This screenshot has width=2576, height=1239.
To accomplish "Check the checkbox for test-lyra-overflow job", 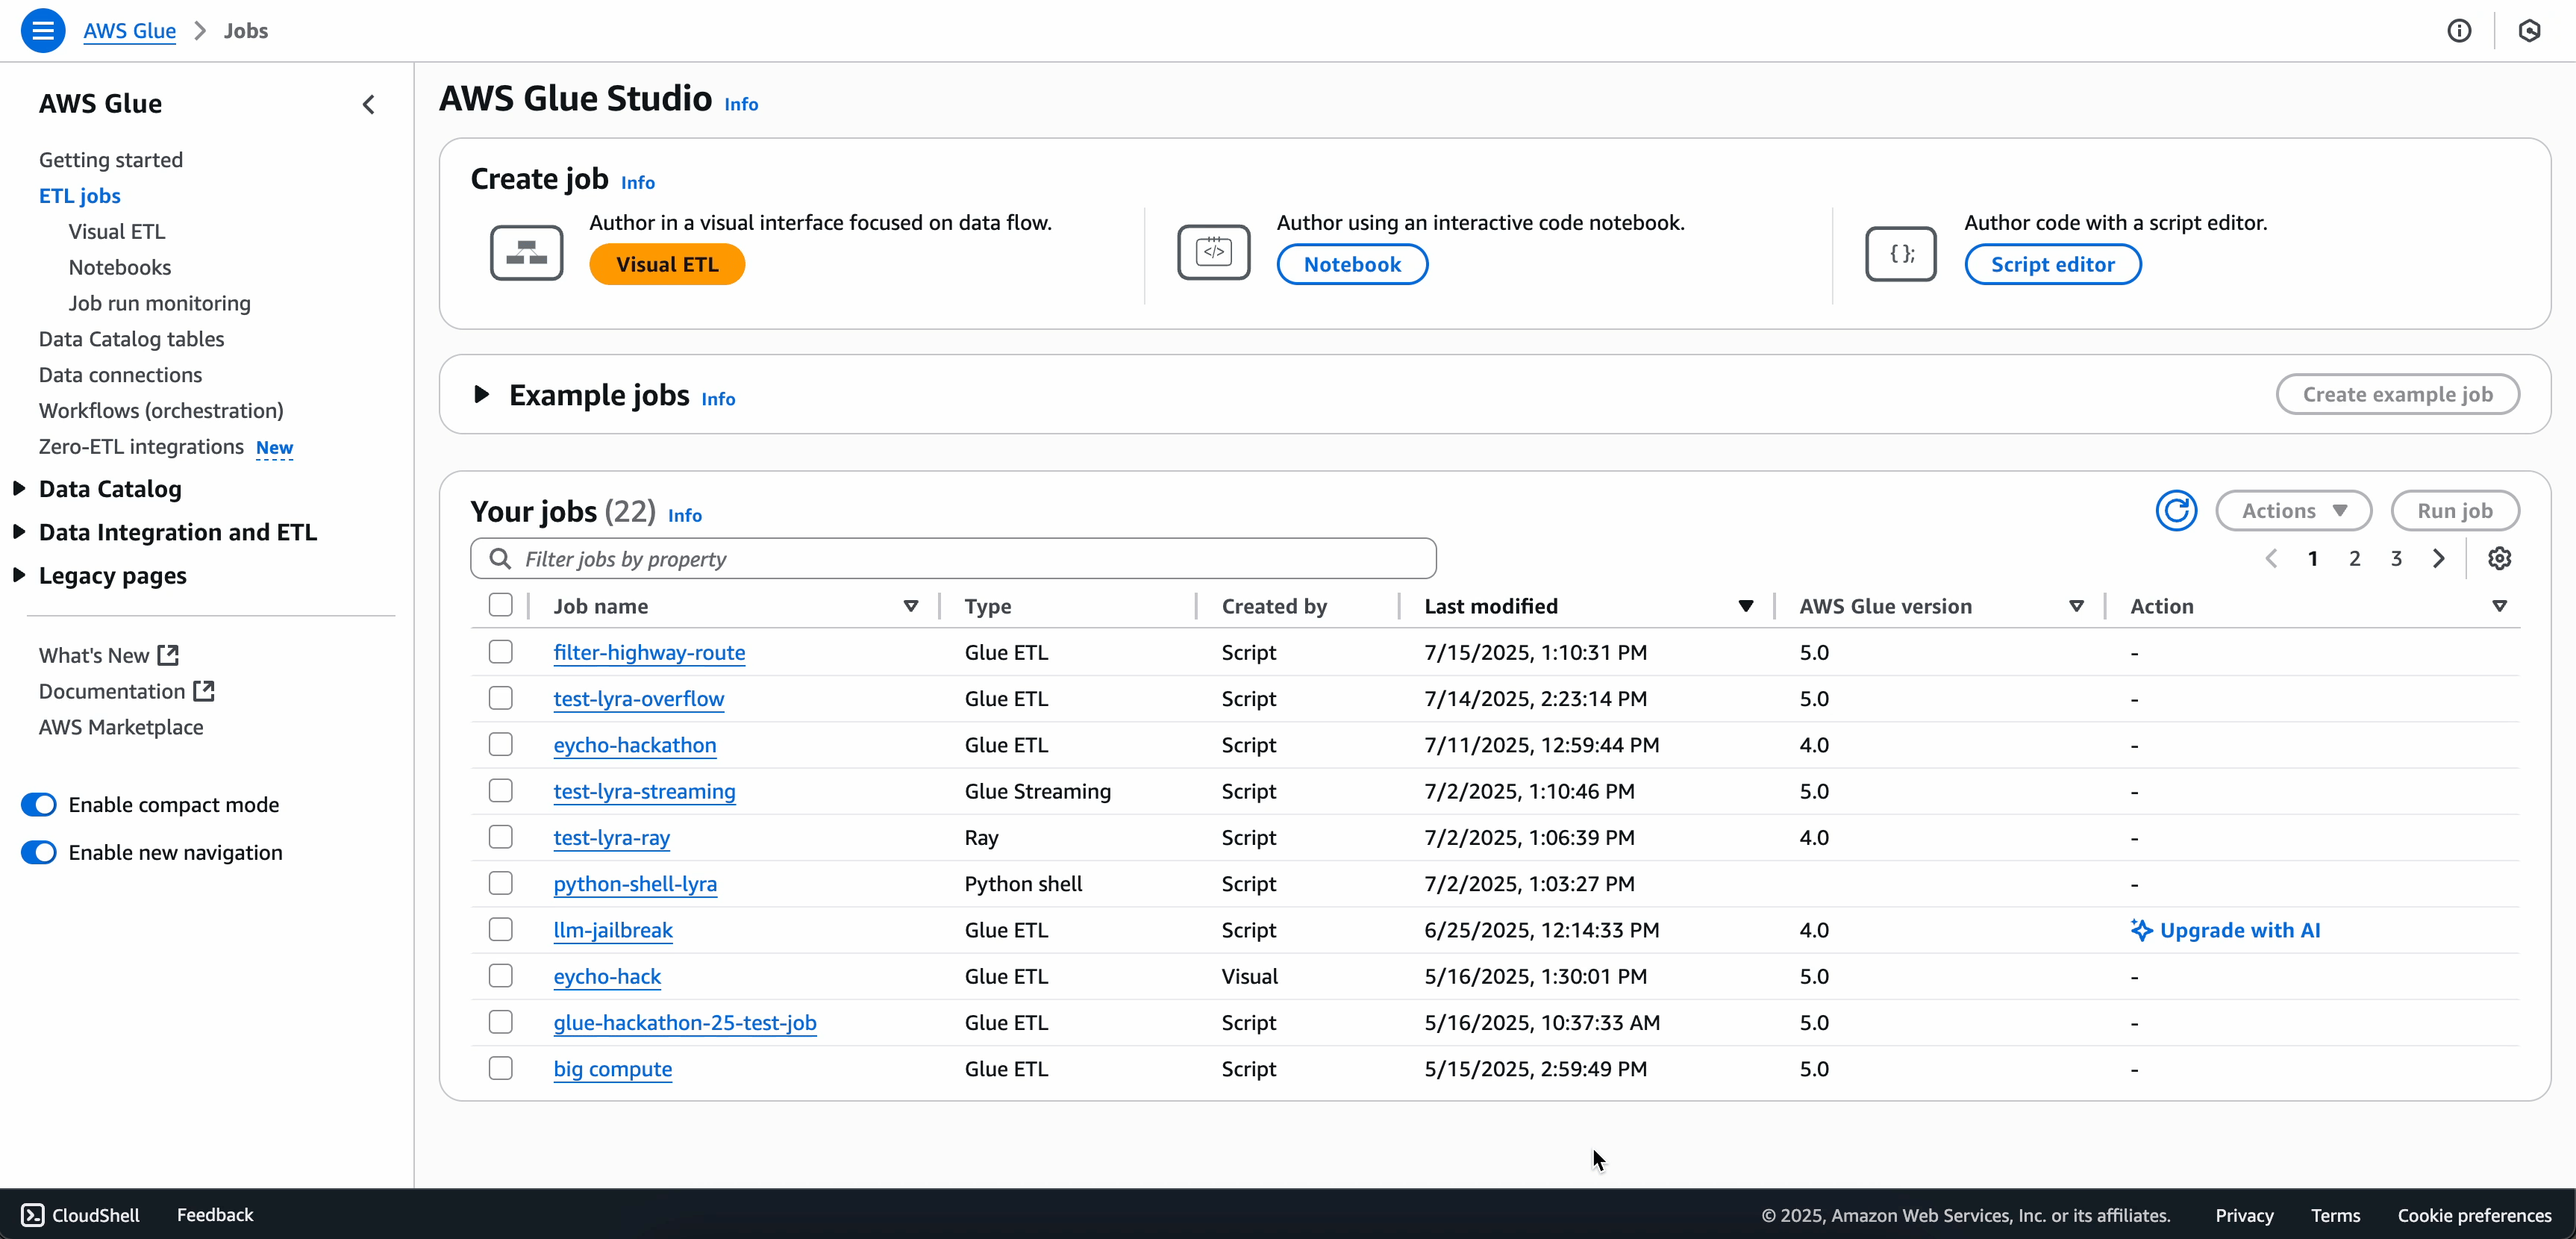I will click(x=501, y=697).
